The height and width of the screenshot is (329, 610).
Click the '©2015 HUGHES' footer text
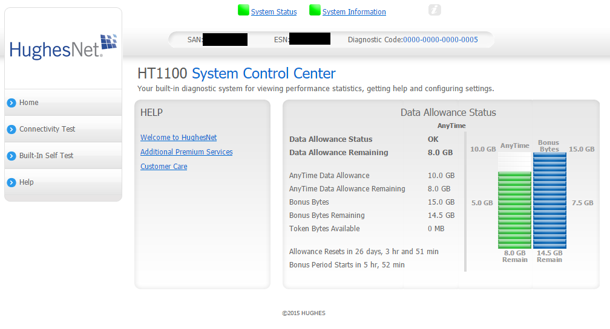click(x=304, y=313)
